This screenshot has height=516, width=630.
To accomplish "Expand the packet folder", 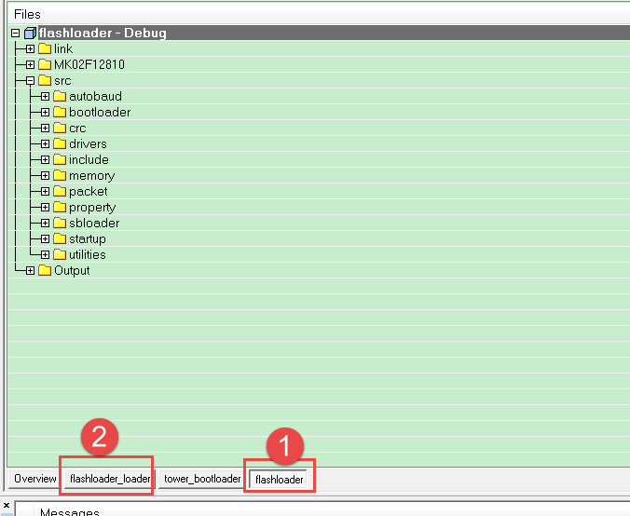I will [x=45, y=192].
